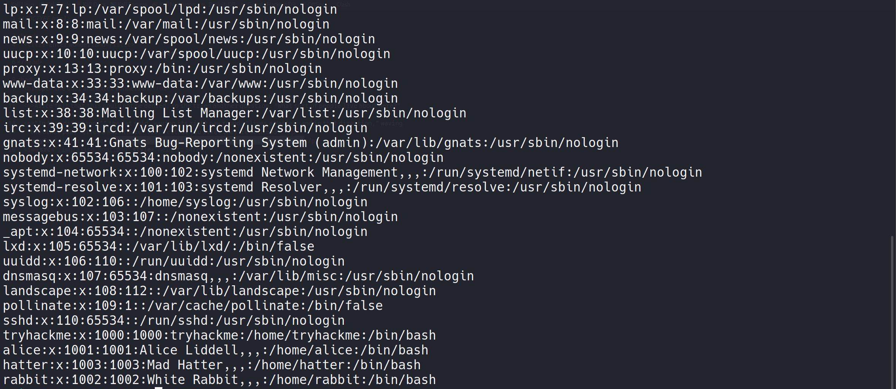The width and height of the screenshot is (896, 389).
Task: Click the Gnats Bug-Reporting System line
Action: (310, 143)
